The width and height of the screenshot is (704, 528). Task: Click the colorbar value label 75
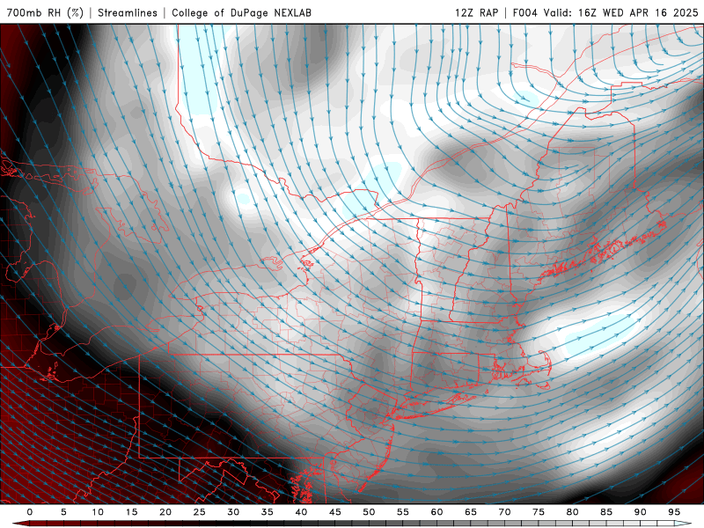[x=539, y=512]
